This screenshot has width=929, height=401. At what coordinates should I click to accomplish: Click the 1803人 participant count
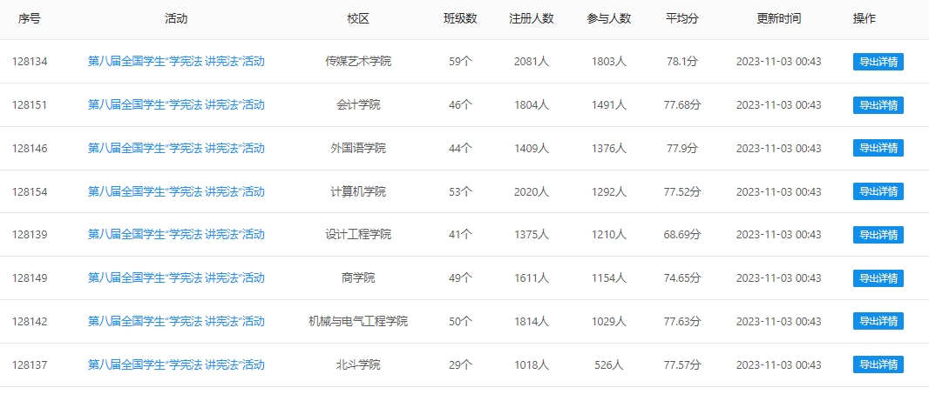coord(609,62)
